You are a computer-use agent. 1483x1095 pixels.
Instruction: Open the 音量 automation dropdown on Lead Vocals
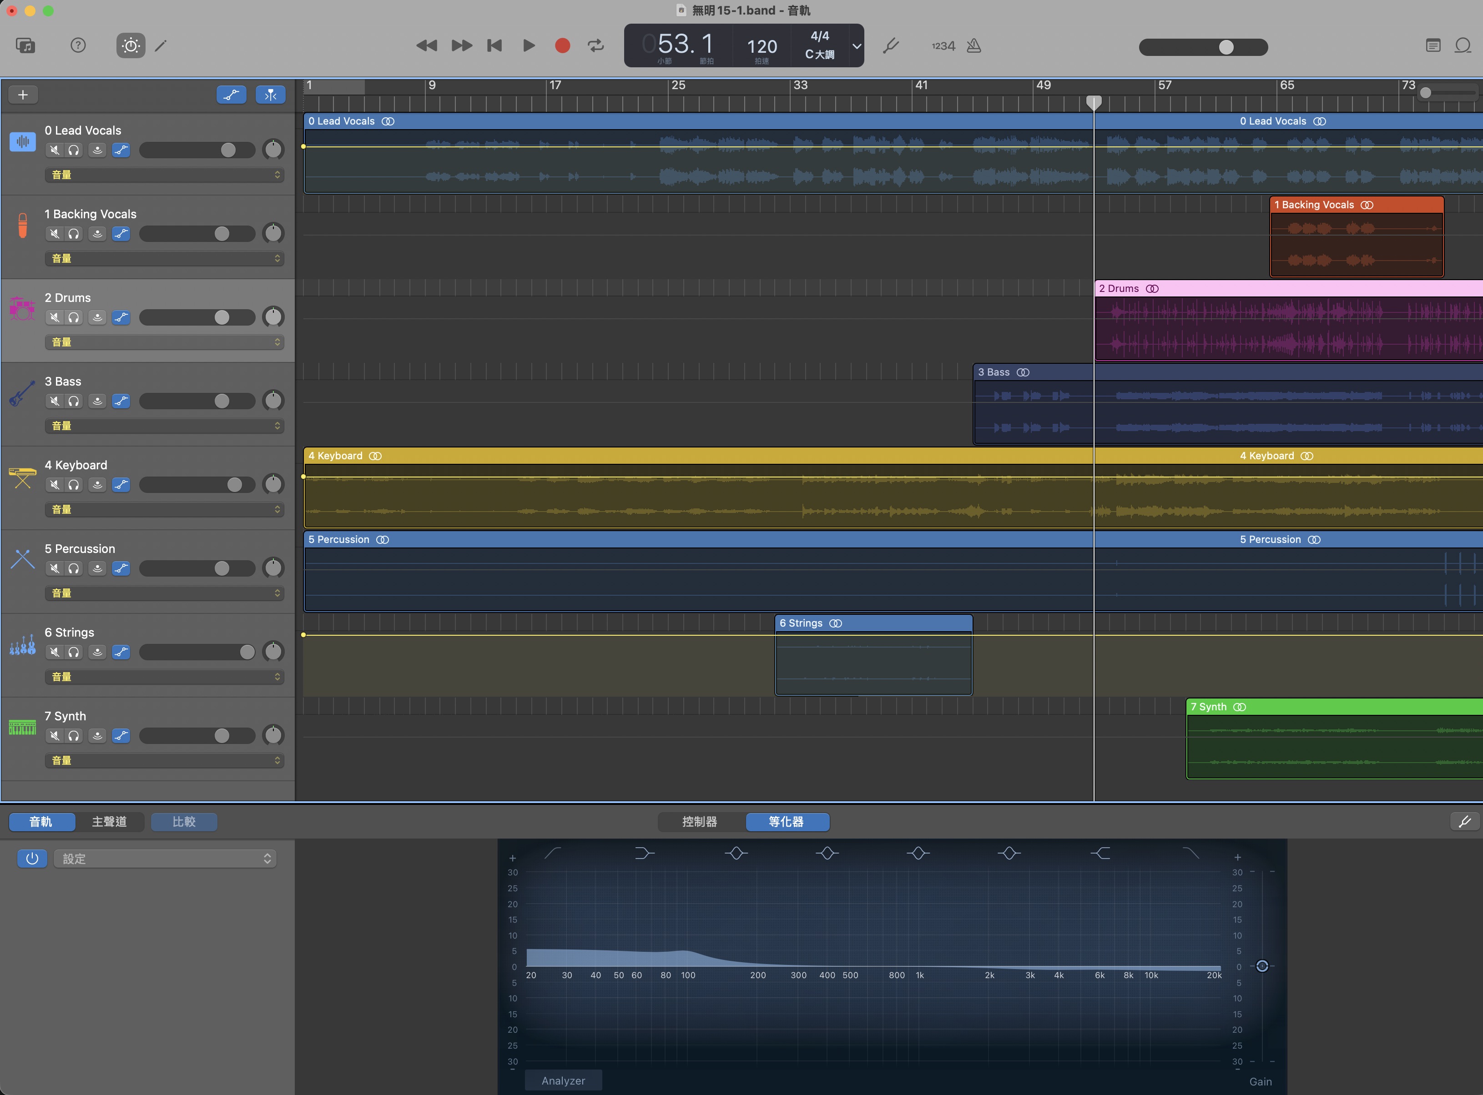pos(164,175)
